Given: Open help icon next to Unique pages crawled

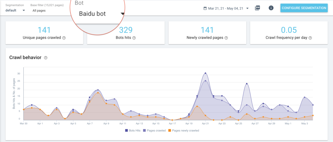Looking at the screenshot, I should coord(64,38).
